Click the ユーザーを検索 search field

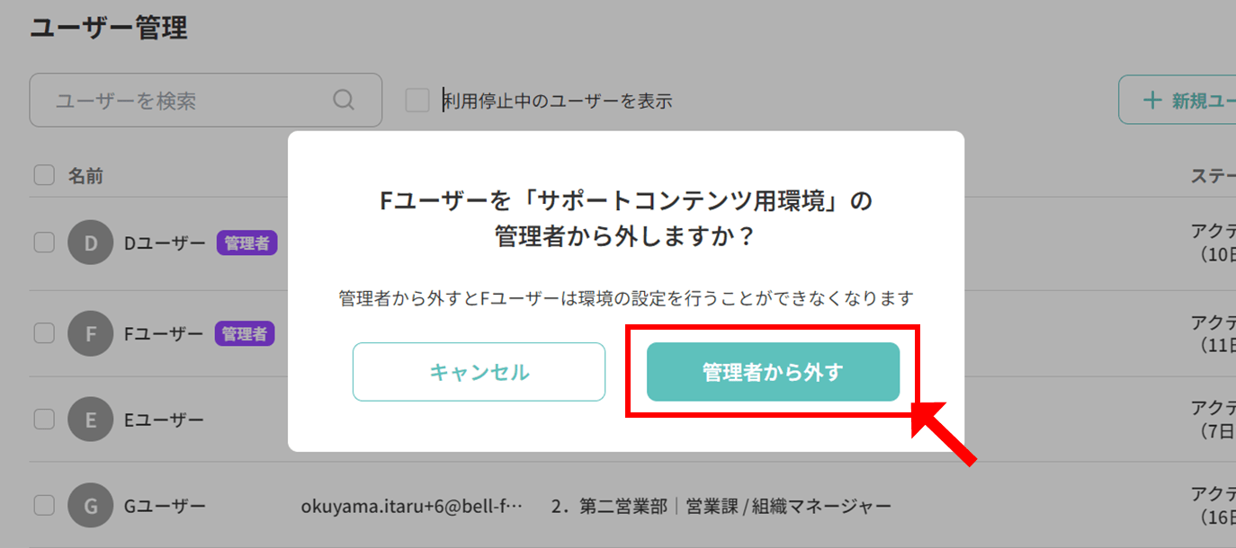(206, 100)
